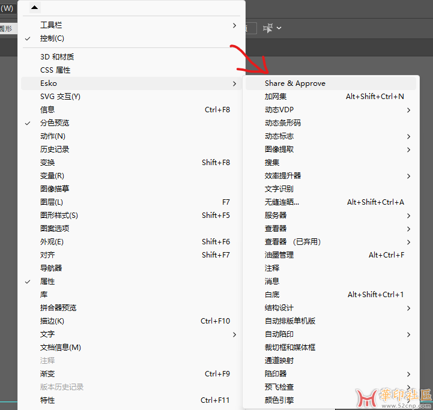
Task: Open 图案选项 panel
Action: click(x=132, y=229)
